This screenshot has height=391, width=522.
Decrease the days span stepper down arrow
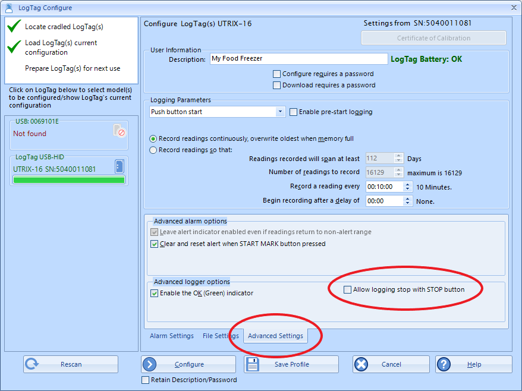[398, 160]
